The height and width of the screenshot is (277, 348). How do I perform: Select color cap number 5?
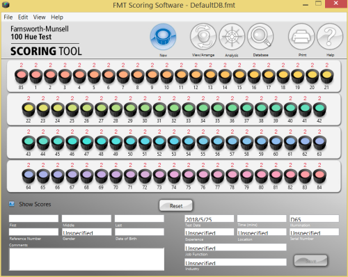pos(94,76)
